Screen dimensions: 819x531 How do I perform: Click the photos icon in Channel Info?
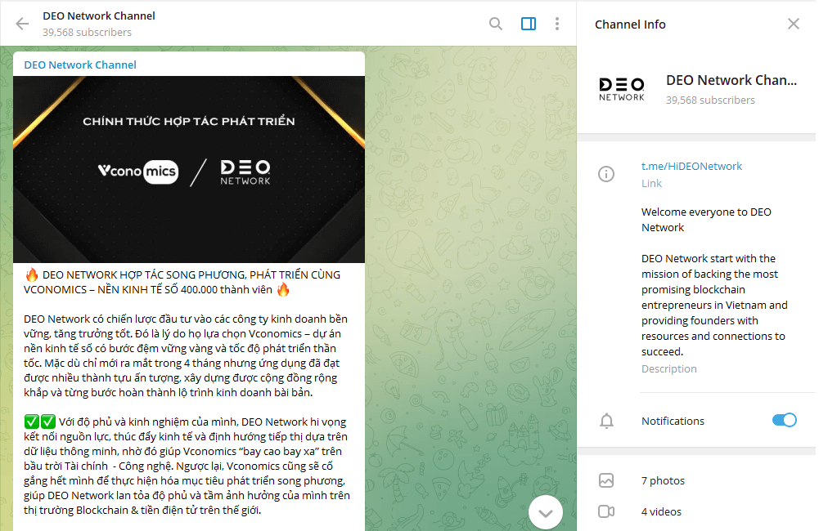pyautogui.click(x=606, y=480)
